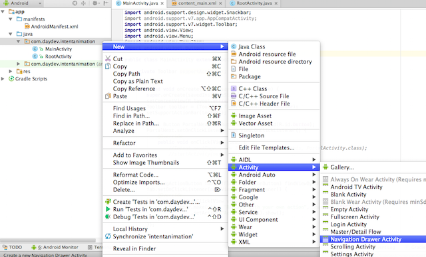
Task: Click the Android resource file icon
Action: point(234,54)
